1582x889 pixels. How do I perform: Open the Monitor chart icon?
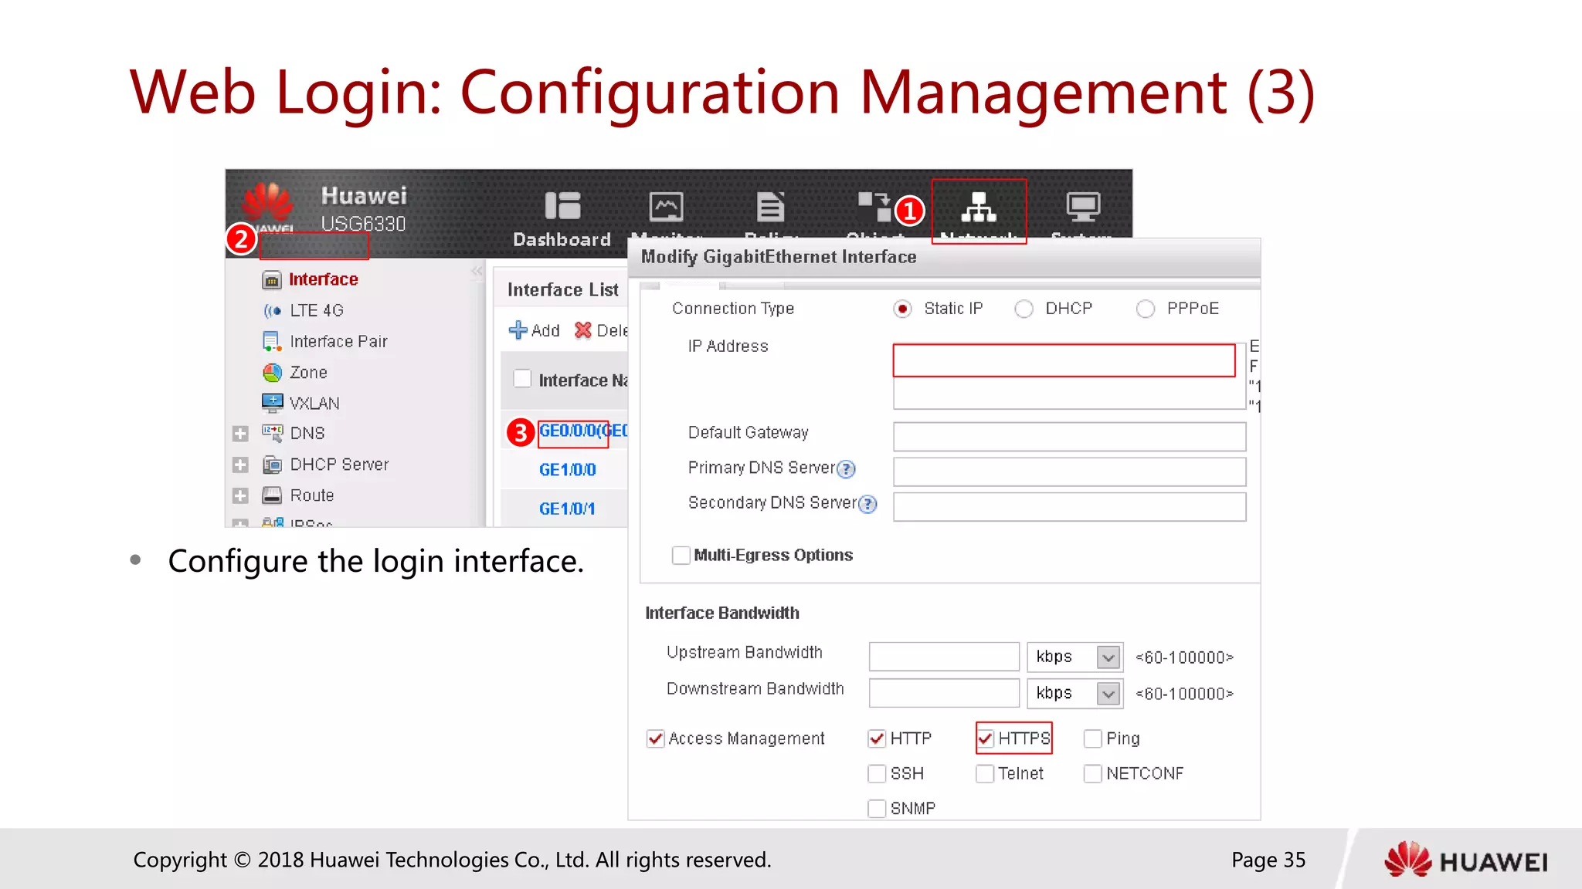tap(666, 206)
